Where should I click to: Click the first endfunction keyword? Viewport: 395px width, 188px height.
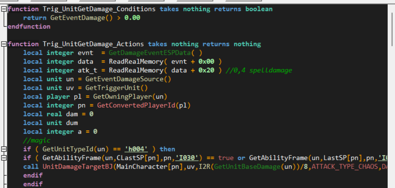coord(29,27)
